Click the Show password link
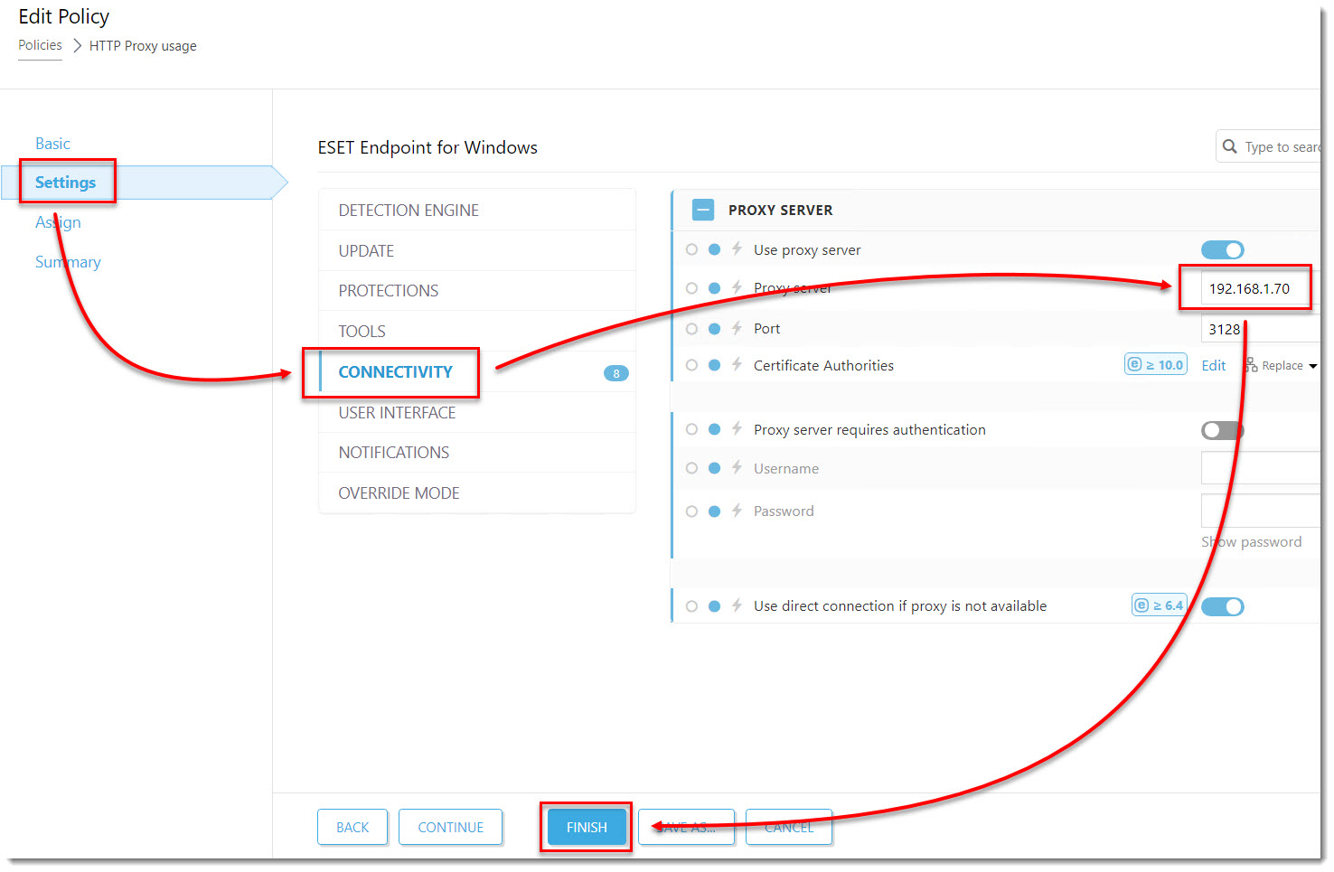Viewport: 1334px width, 872px height. point(1251,542)
